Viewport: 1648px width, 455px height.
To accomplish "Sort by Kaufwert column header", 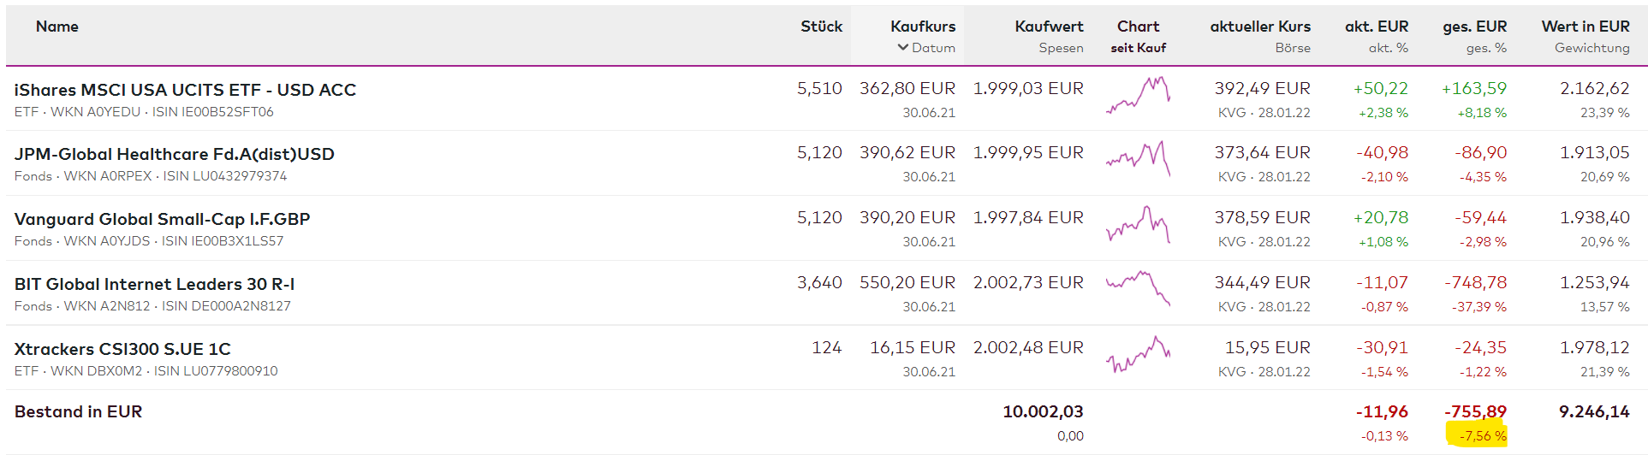I will [x=1049, y=27].
